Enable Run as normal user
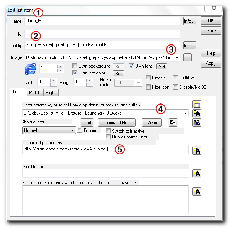The width and height of the screenshot is (230, 228). pos(108,137)
